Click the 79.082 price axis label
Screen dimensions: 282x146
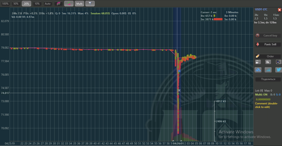(5, 48)
